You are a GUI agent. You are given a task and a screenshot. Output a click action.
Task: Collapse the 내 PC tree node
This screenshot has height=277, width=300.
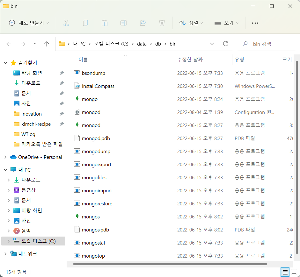(x=5, y=170)
